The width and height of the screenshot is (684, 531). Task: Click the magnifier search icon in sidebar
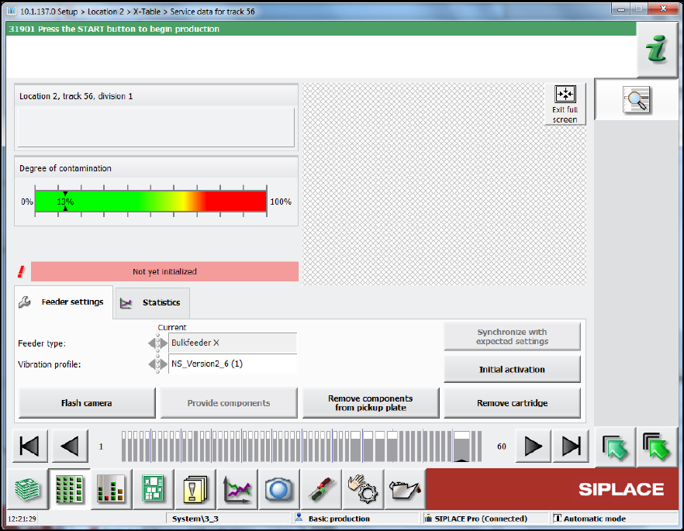click(x=637, y=100)
